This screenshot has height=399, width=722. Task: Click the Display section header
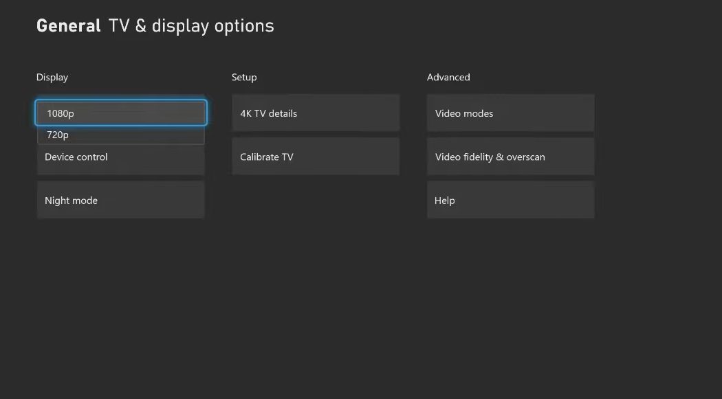[52, 77]
